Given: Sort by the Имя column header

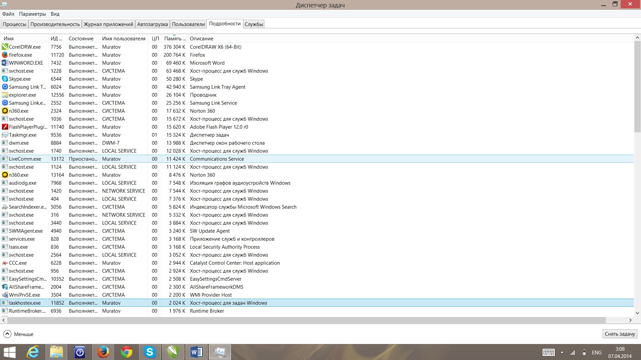Looking at the screenshot, I should point(25,39).
